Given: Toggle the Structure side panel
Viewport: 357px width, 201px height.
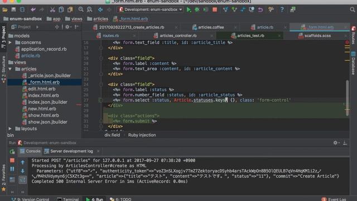Looking at the screenshot, I should (x=3, y=69).
